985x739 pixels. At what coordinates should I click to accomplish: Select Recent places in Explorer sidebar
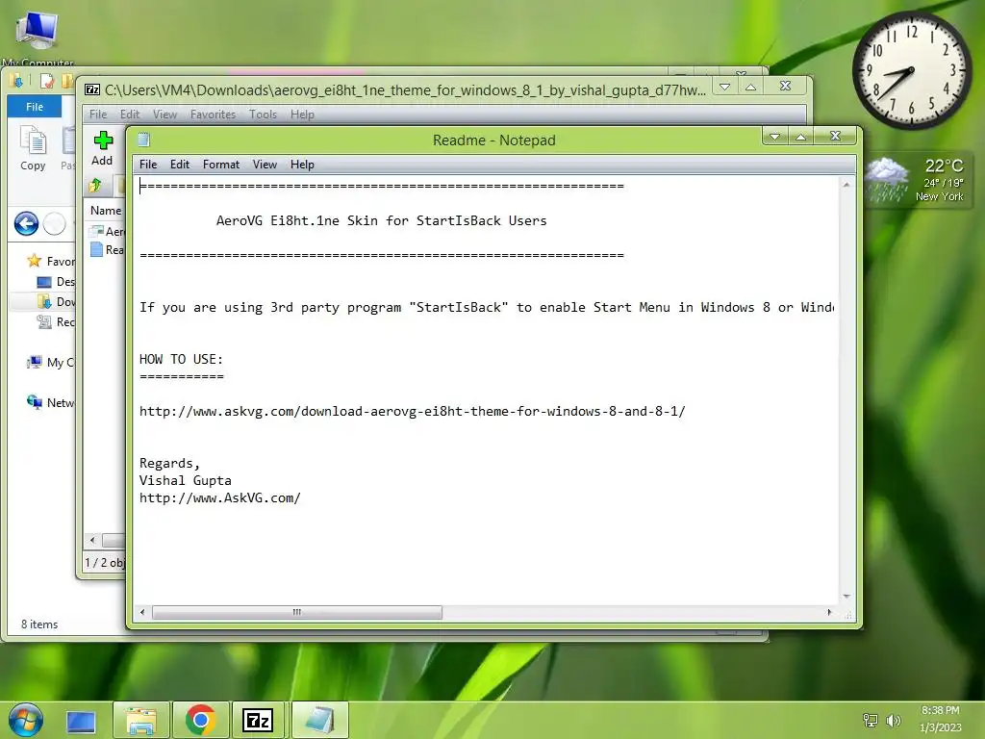[x=55, y=321]
